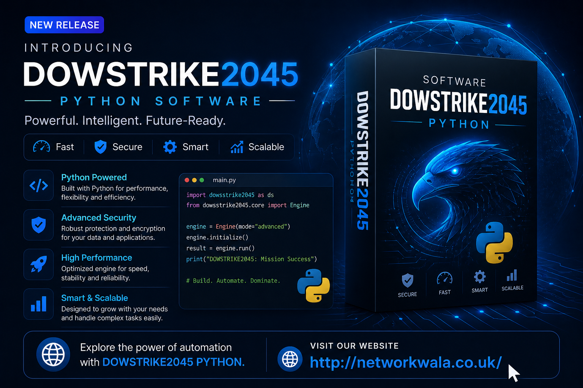Viewport: 583px width, 388px height.
Task: Click the code brackets icon for Python Powered
Action: coord(39,186)
